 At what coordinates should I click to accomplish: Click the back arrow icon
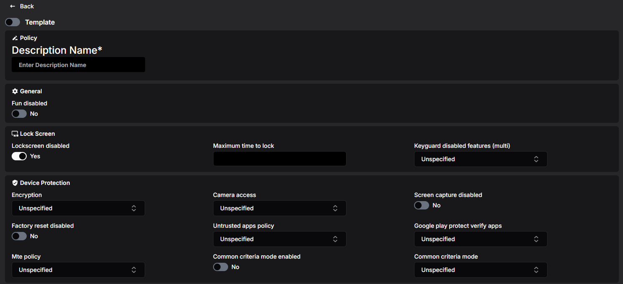pos(13,6)
